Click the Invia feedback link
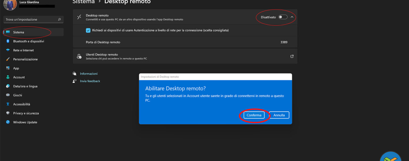Viewport: 409px width, 161px height. tap(90, 81)
